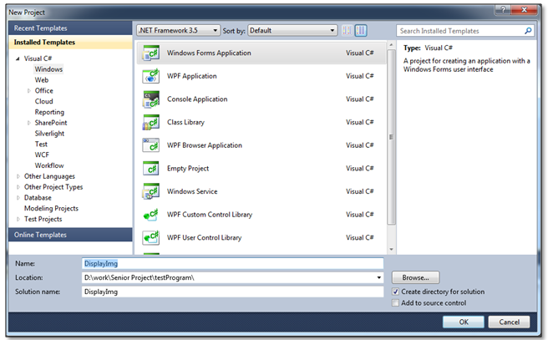This screenshot has width=548, height=340.
Task: Select the Installed Templates section
Action: click(x=70, y=43)
